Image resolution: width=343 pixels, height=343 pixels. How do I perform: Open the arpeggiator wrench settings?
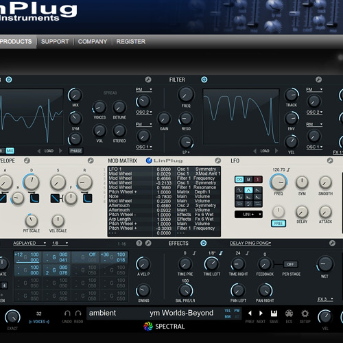pos(148,243)
